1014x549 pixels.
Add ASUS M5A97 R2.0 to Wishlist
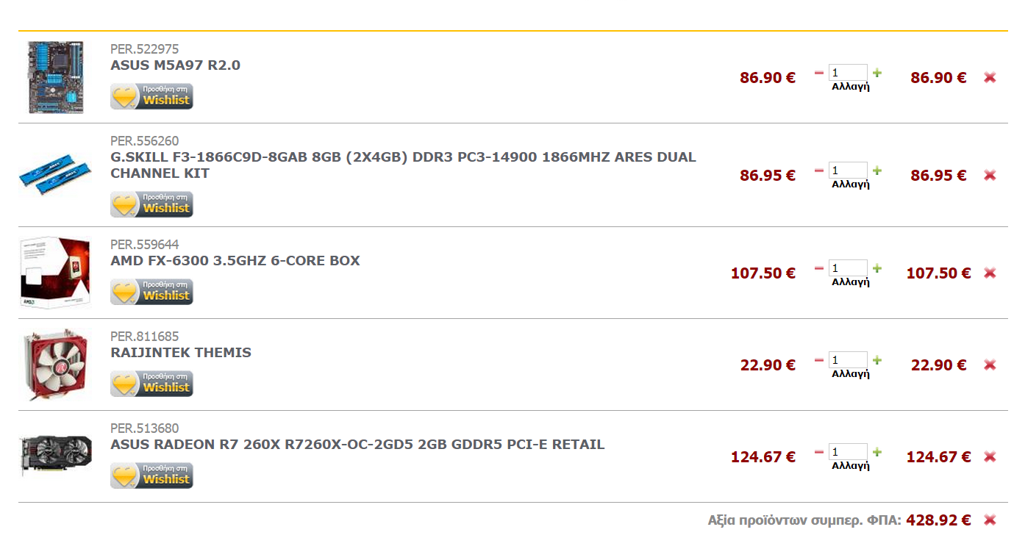click(151, 96)
